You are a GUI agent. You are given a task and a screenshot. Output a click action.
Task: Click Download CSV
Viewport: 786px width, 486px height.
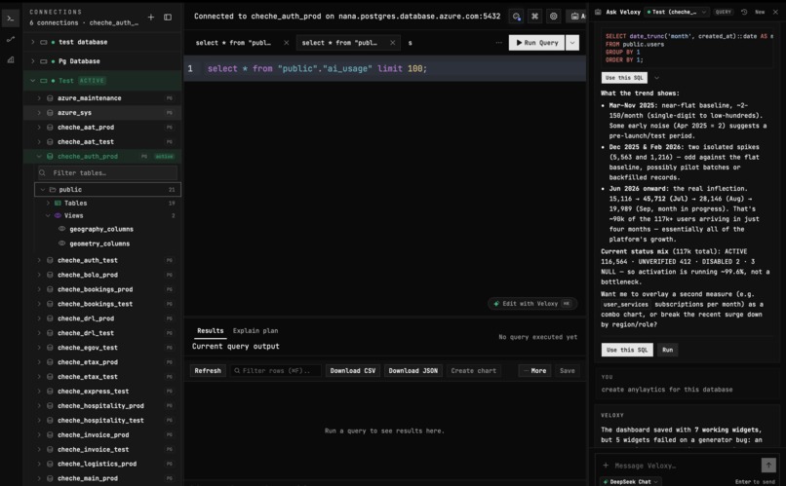click(x=352, y=370)
